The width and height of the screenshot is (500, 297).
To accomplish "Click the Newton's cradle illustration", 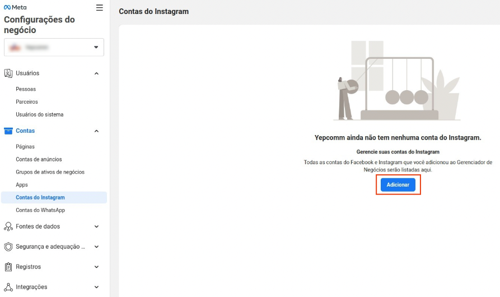I will point(397,80).
